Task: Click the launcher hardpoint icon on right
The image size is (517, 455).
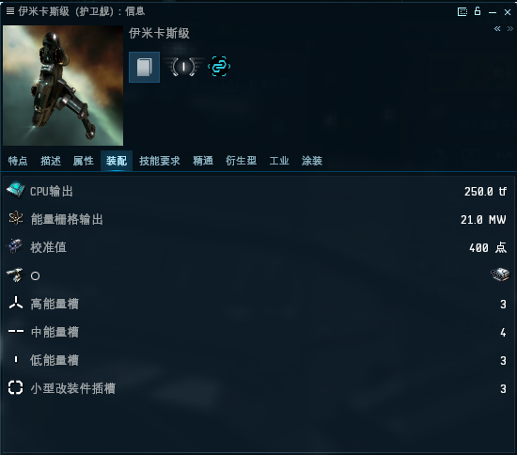Action: point(500,275)
